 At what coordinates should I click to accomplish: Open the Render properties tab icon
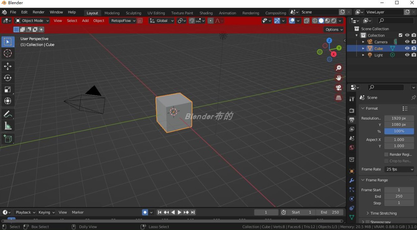pos(351,110)
